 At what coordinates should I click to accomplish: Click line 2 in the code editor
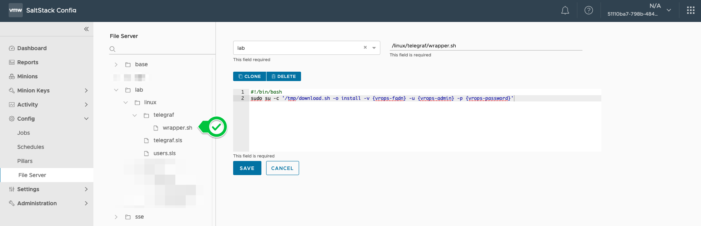tap(425, 98)
